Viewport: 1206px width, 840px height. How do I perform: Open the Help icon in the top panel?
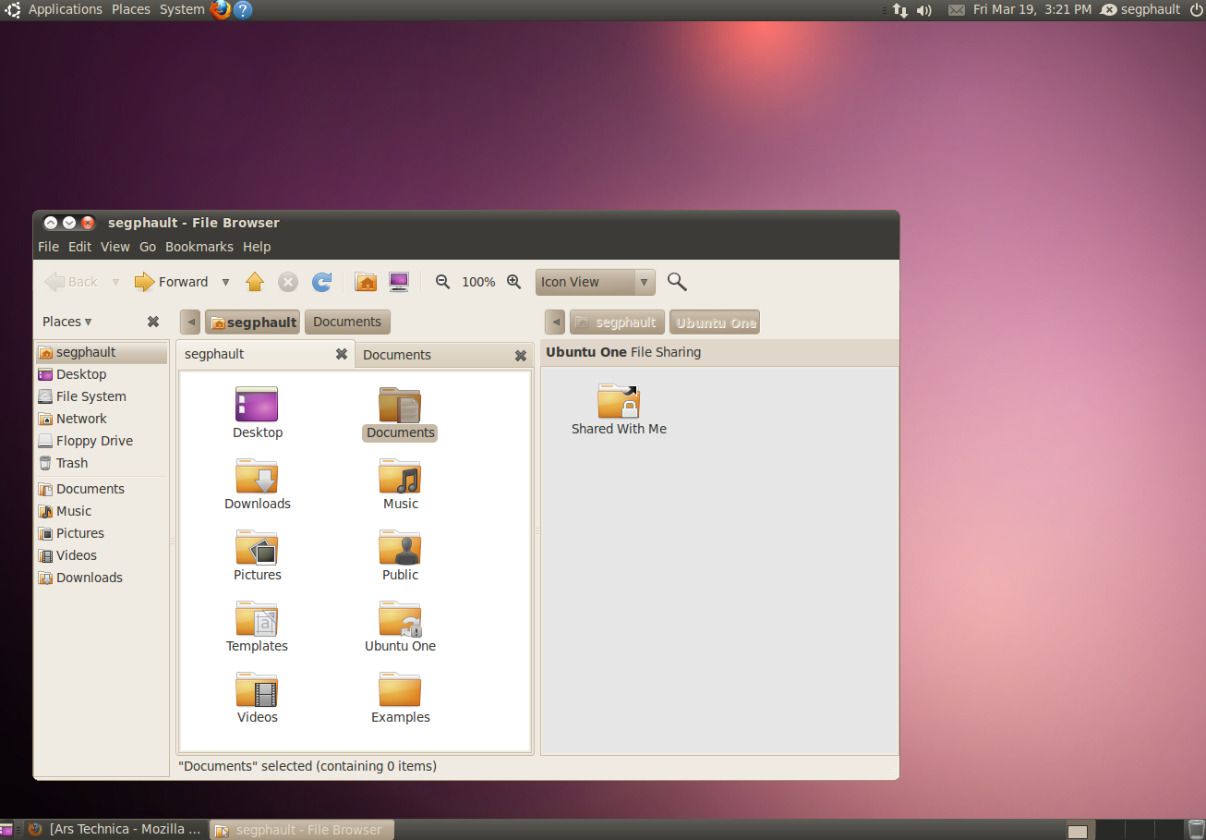point(243,10)
